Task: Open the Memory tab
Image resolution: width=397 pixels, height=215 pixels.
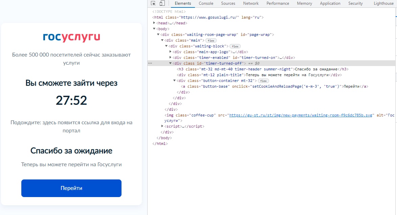Action: point(305,3)
